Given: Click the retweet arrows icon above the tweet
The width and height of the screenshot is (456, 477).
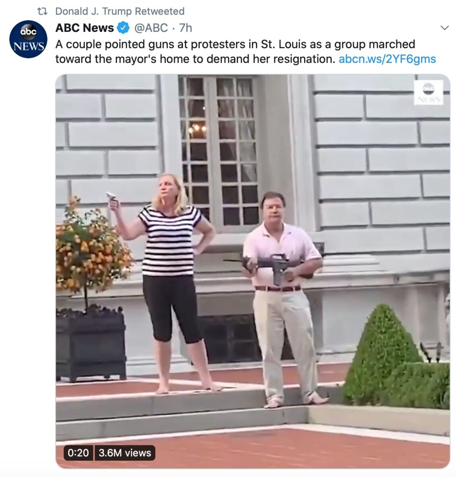Looking at the screenshot, I should coord(42,11).
